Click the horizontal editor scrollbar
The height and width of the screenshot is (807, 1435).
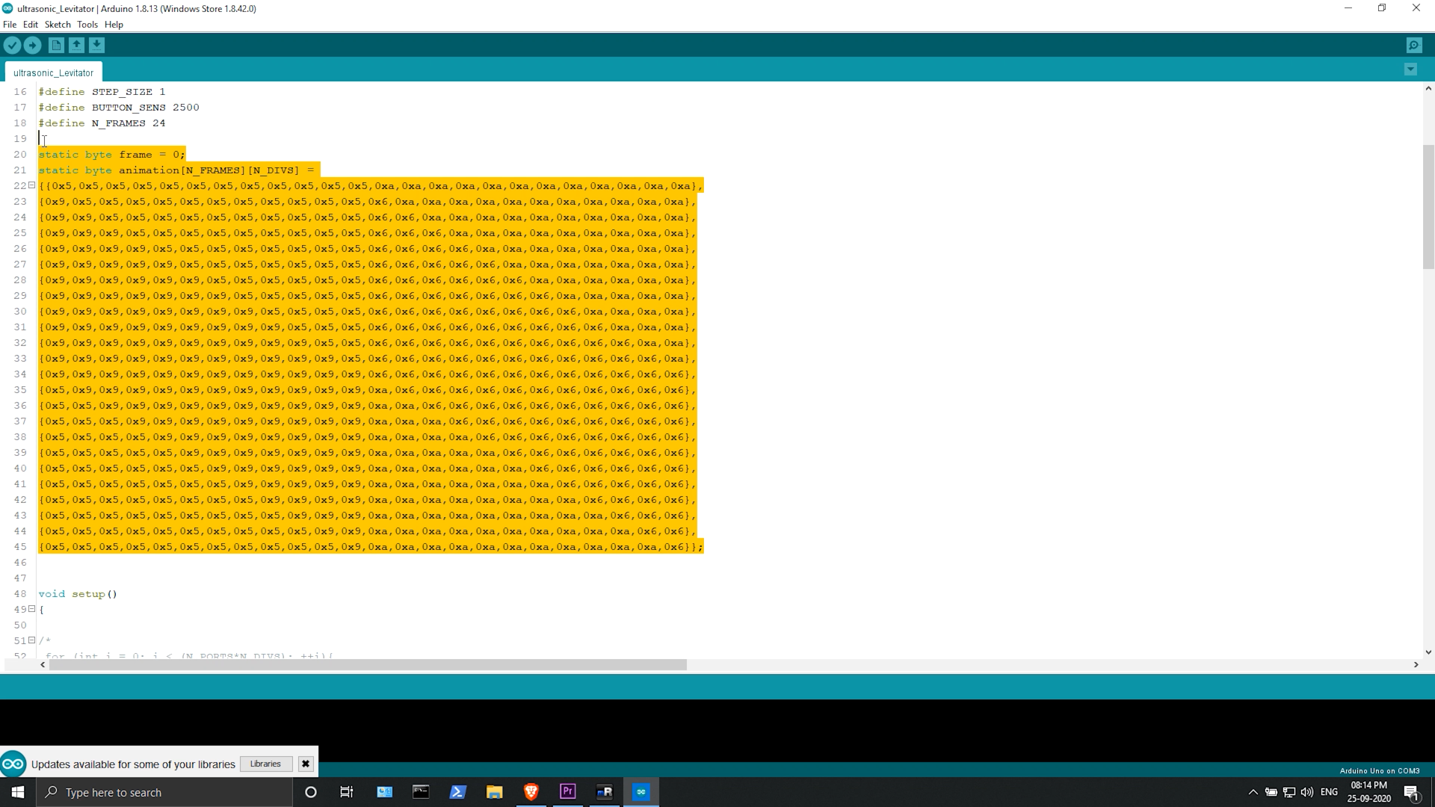pos(367,664)
